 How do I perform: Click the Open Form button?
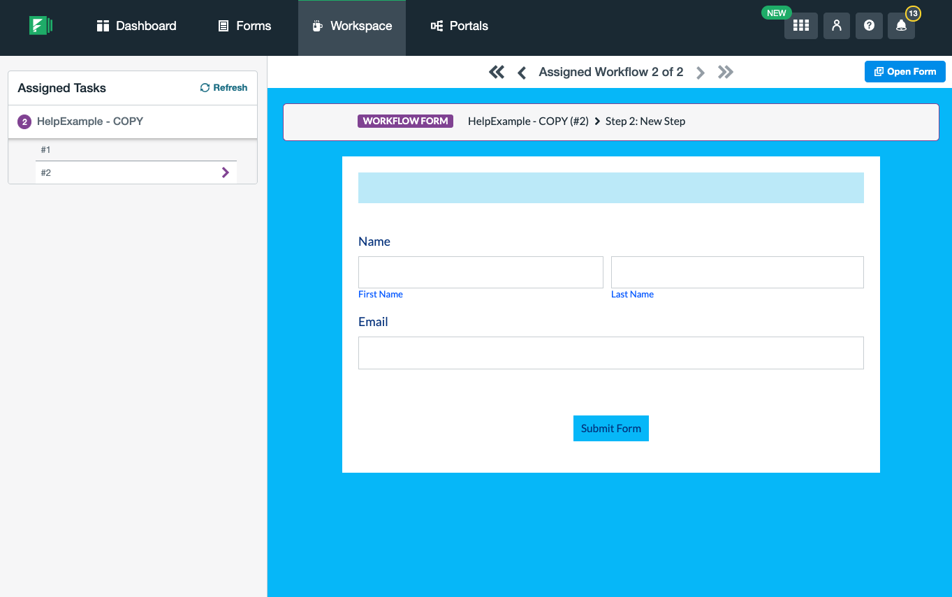[905, 71]
